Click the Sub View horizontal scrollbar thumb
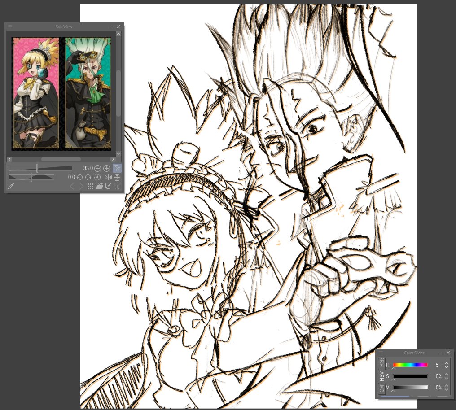456x410 pixels. [61, 159]
